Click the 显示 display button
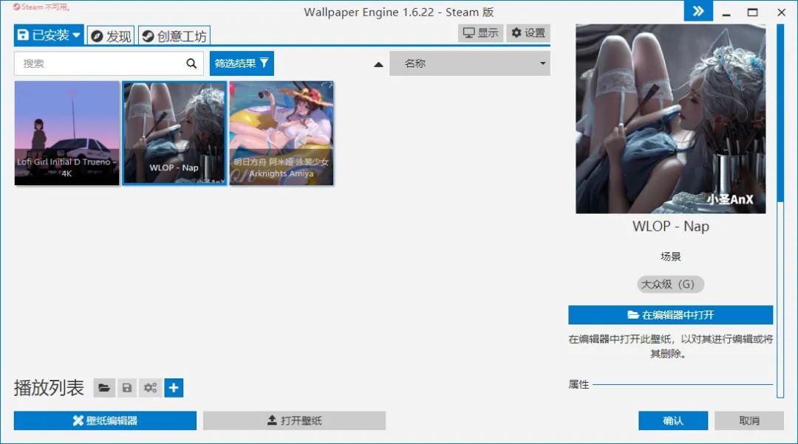This screenshot has width=798, height=444. click(x=480, y=33)
